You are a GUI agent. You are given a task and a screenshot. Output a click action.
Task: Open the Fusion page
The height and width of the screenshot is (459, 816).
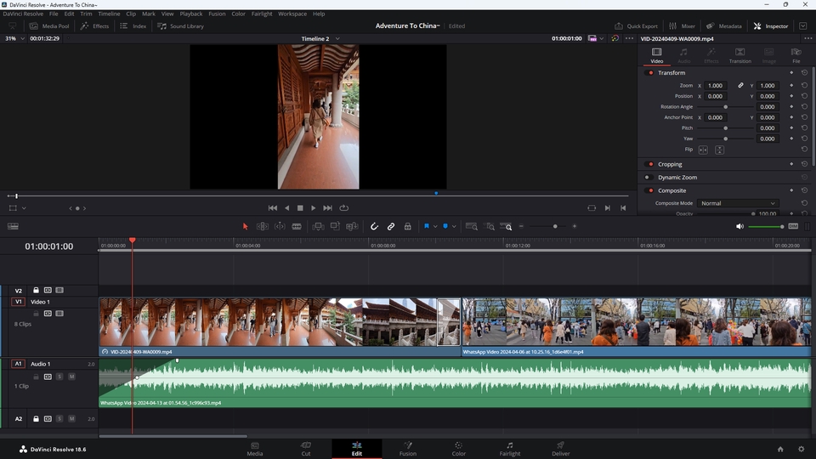[407, 448]
